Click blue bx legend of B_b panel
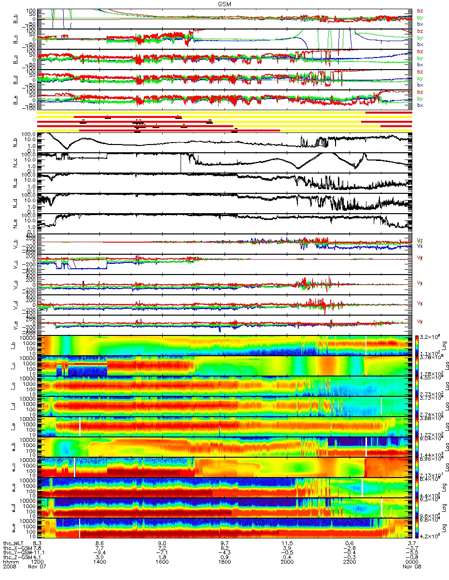Image resolution: width=449 pixels, height=580 pixels. pyautogui.click(x=420, y=24)
